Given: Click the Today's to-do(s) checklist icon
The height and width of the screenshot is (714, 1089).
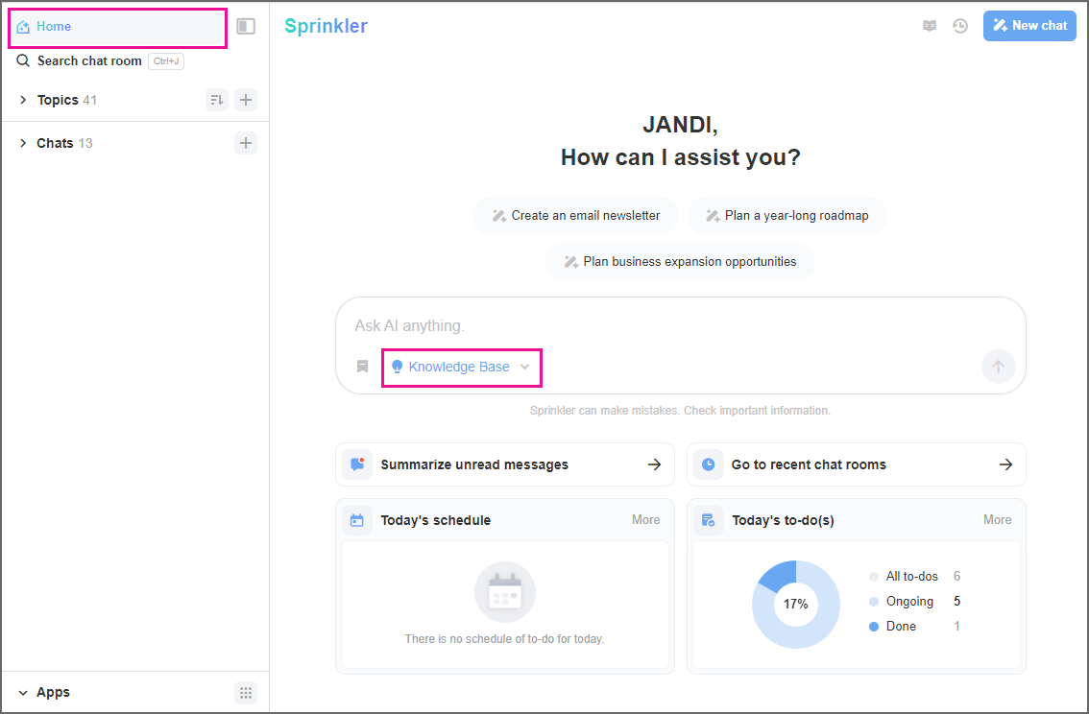Looking at the screenshot, I should click(x=709, y=520).
